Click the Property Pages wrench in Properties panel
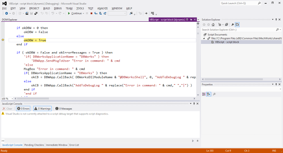Viewport: 283px width, 153px height. [214, 94]
